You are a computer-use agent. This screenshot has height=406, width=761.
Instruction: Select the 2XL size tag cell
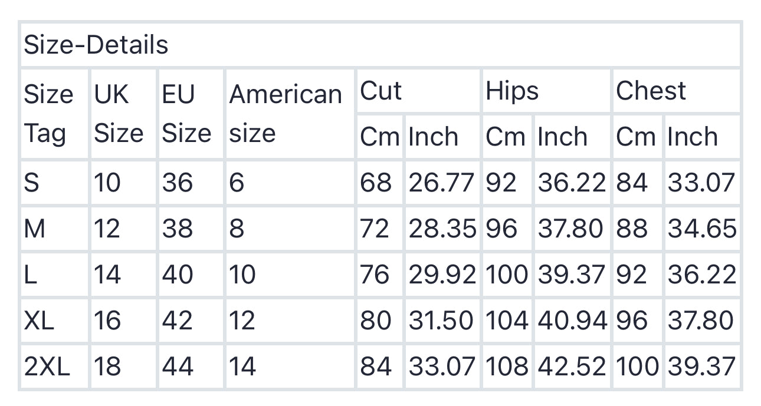coord(47,367)
